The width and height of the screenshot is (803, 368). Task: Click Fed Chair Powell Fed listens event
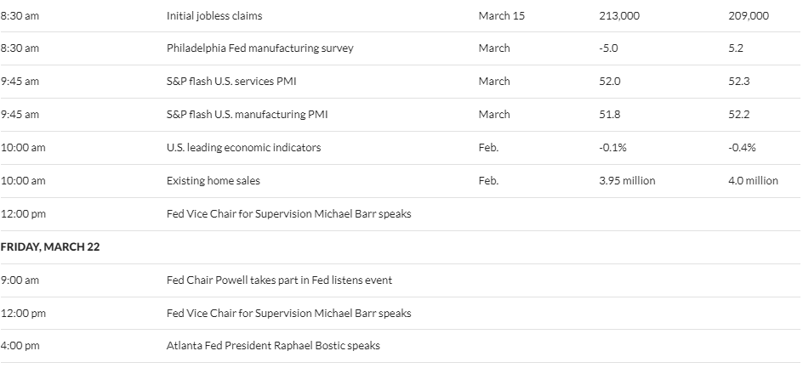[279, 280]
